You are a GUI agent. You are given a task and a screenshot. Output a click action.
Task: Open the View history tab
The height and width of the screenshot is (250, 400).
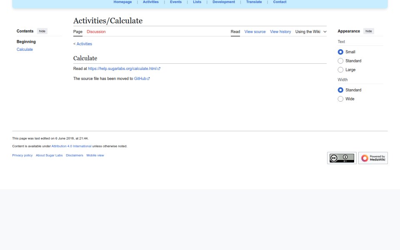click(280, 32)
